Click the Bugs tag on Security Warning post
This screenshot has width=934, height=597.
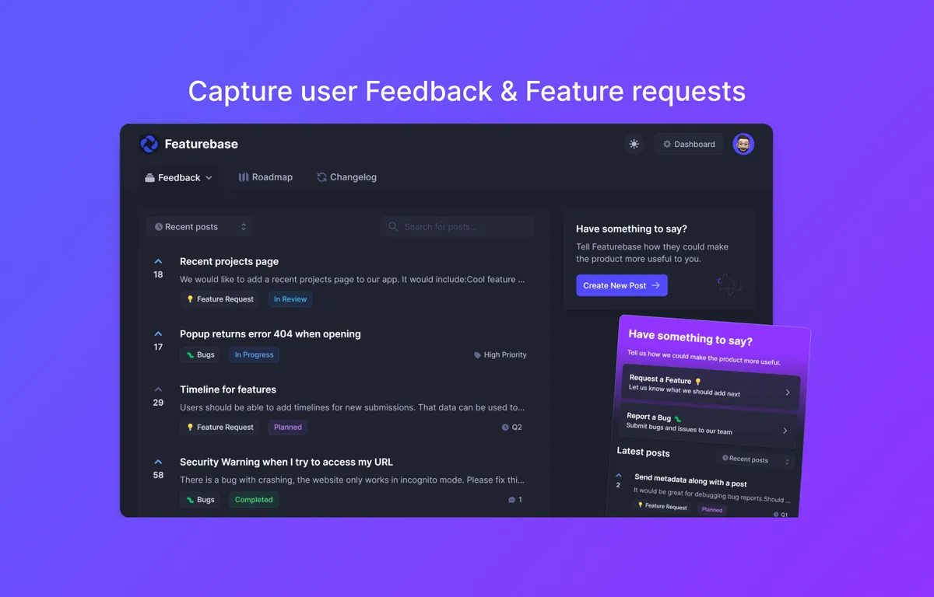(x=200, y=500)
